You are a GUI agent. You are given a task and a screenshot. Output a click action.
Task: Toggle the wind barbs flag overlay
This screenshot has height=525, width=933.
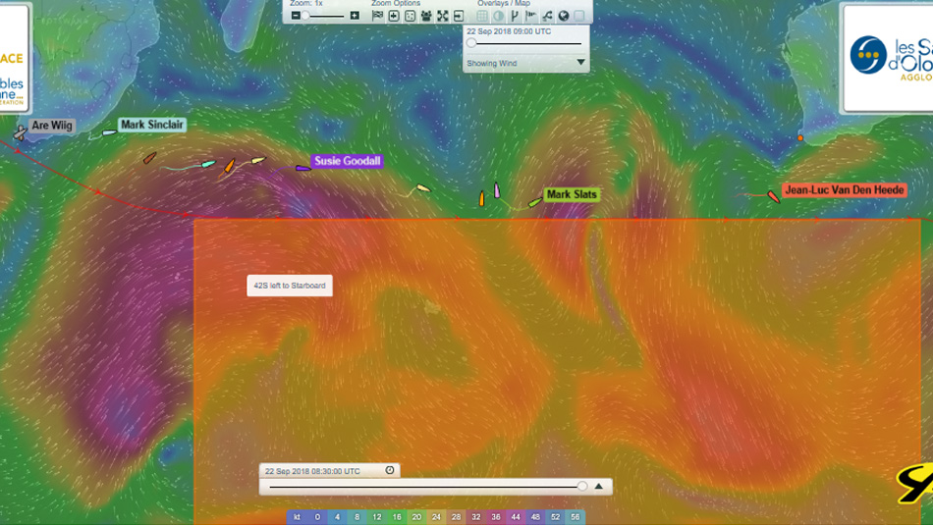point(531,16)
